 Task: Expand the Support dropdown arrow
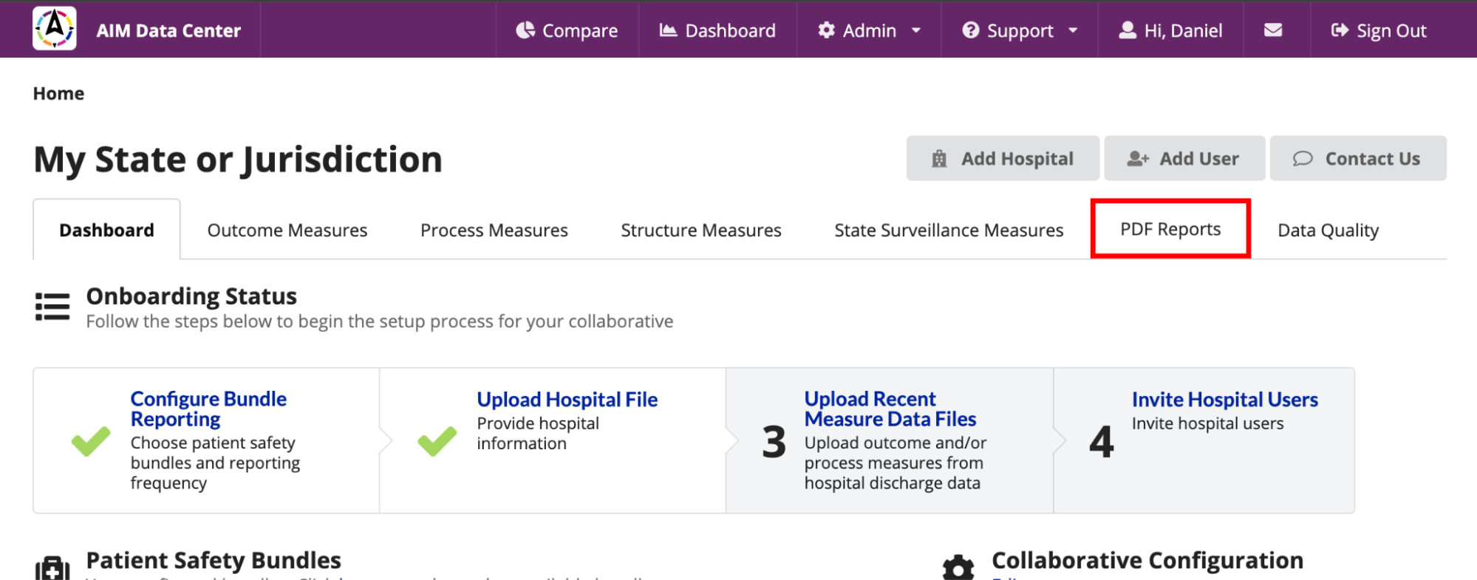click(1073, 30)
